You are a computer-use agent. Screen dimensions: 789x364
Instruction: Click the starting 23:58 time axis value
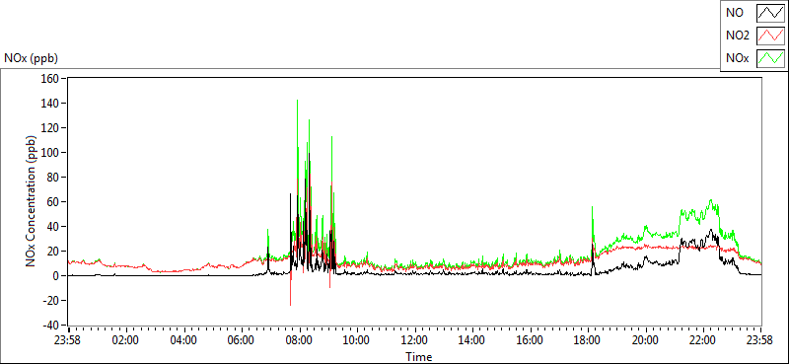click(68, 339)
